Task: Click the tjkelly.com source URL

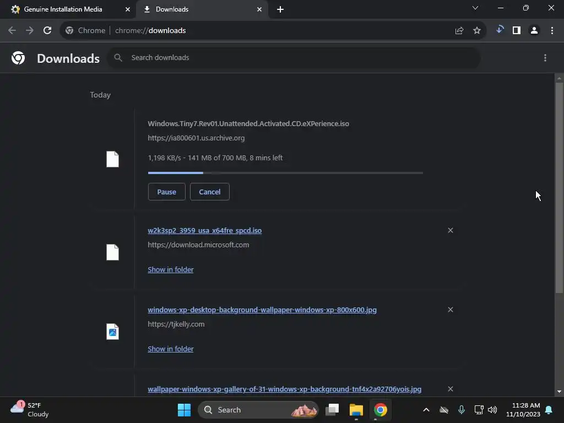Action: tap(176, 324)
